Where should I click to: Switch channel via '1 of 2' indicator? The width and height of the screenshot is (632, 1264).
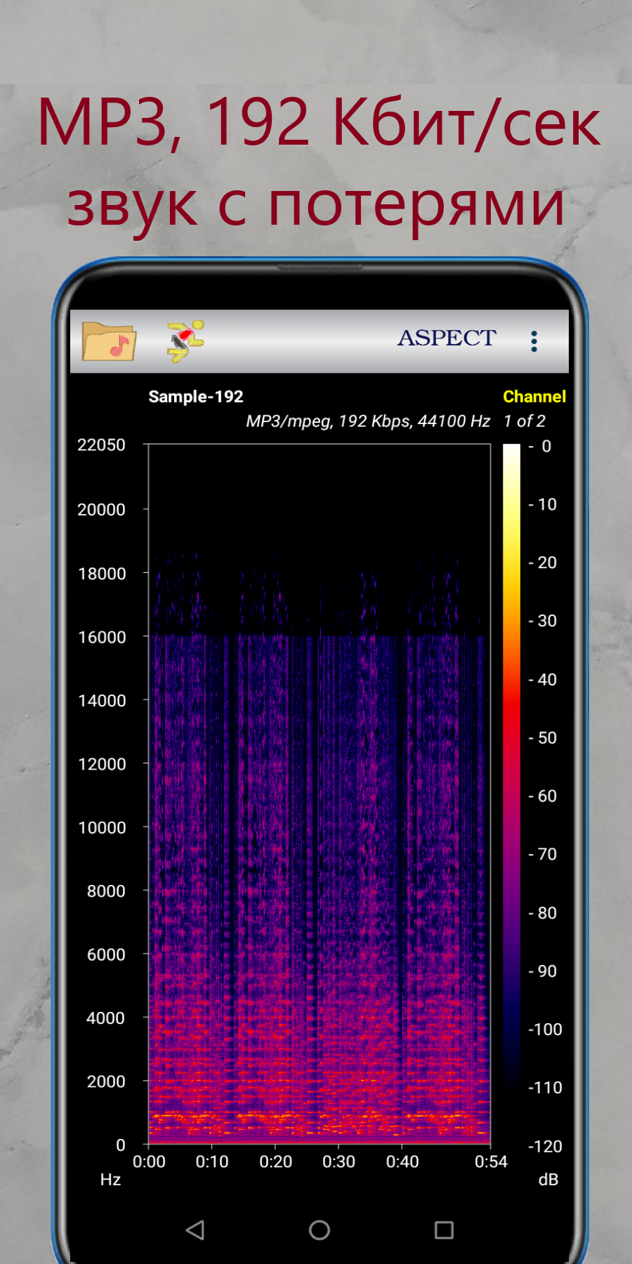(524, 421)
